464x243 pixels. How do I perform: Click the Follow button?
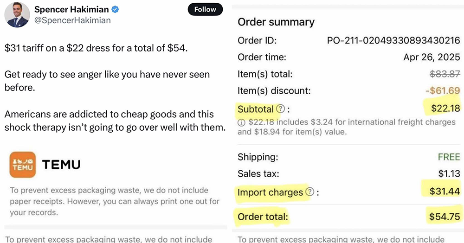(205, 9)
